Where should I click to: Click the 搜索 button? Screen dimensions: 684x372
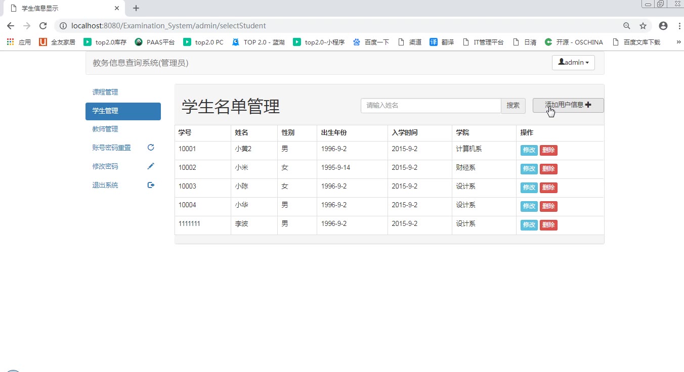pos(513,106)
